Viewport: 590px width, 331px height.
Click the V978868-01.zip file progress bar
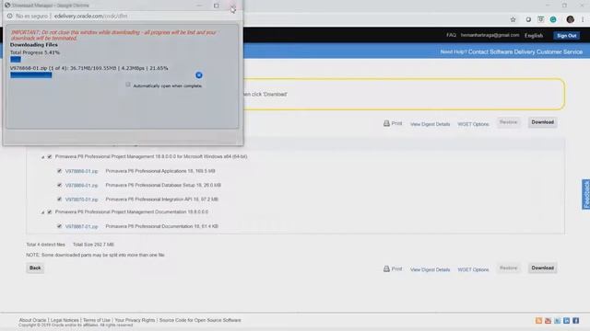(30, 75)
